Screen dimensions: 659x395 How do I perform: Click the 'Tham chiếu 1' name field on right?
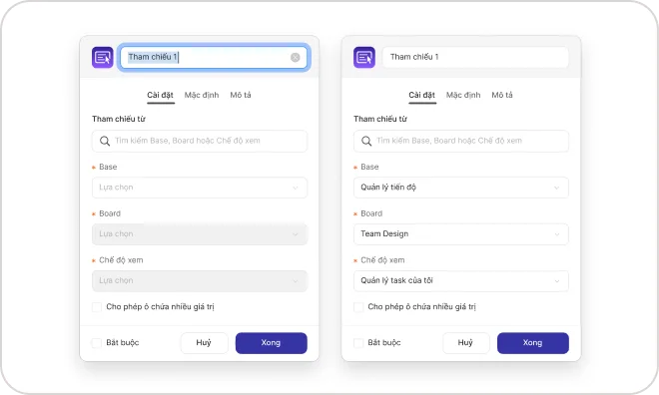click(x=475, y=57)
